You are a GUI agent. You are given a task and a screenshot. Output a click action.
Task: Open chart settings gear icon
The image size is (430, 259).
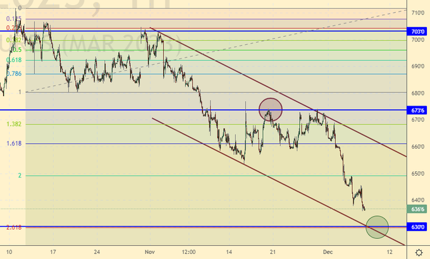tap(419, 251)
